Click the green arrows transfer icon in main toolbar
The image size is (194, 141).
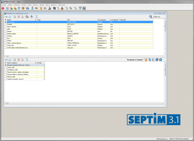pos(71,8)
